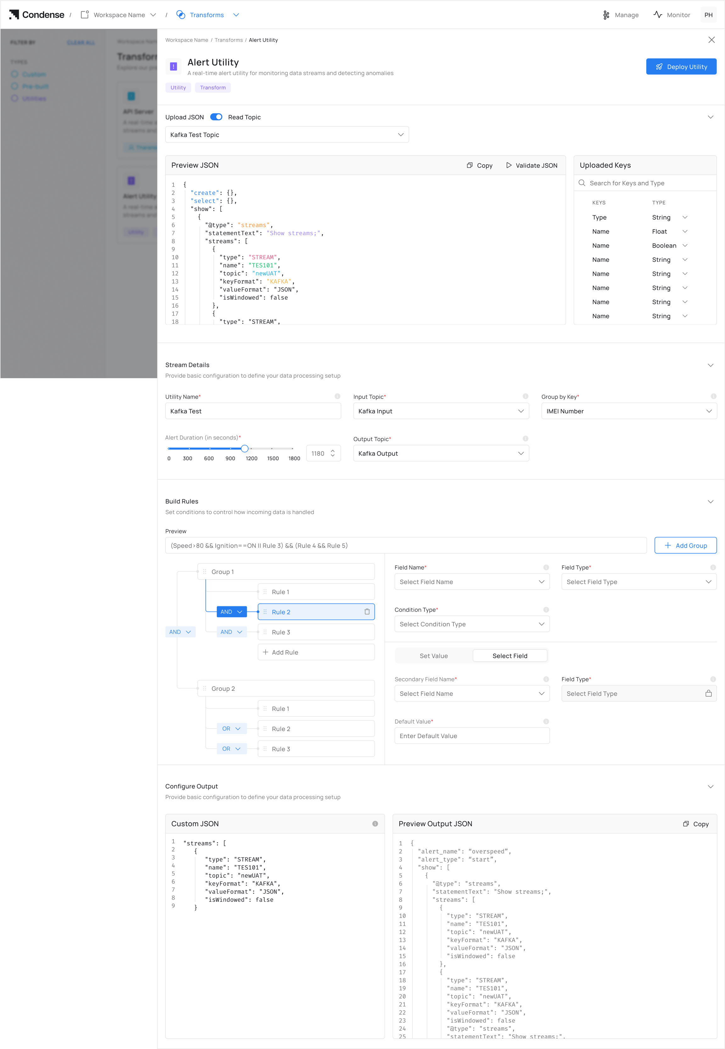725x1049 pixels.
Task: Select Rule 1 in Group 1
Action: point(316,592)
